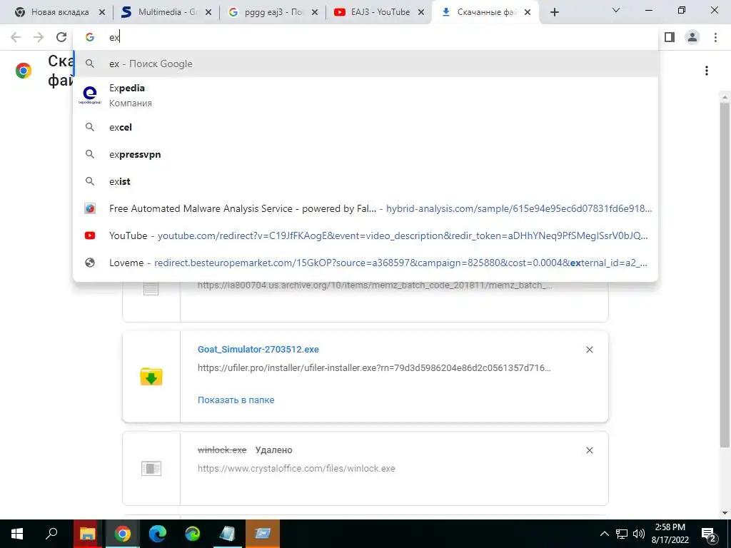
Task: Open the Chrome three-dot menu
Action: [x=715, y=37]
